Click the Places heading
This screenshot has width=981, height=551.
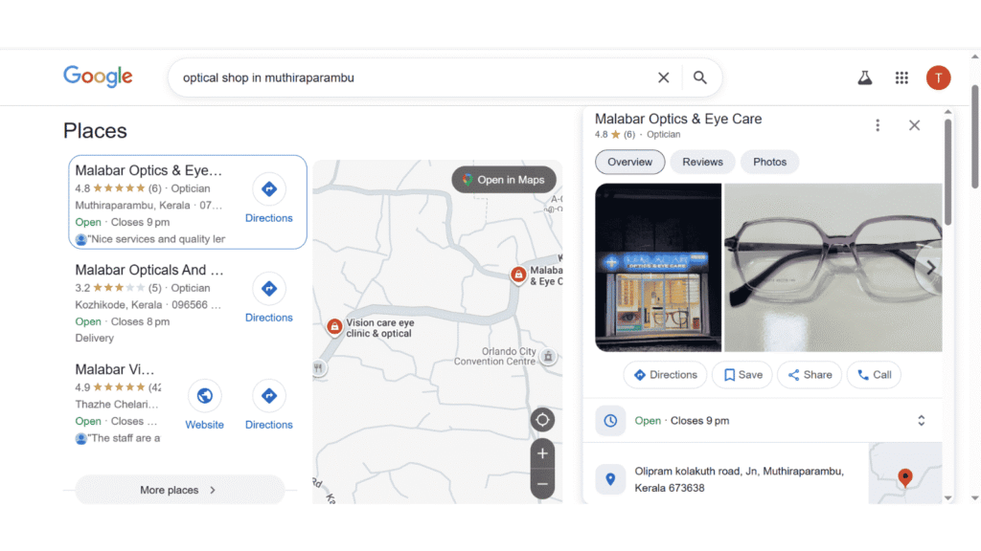(95, 130)
